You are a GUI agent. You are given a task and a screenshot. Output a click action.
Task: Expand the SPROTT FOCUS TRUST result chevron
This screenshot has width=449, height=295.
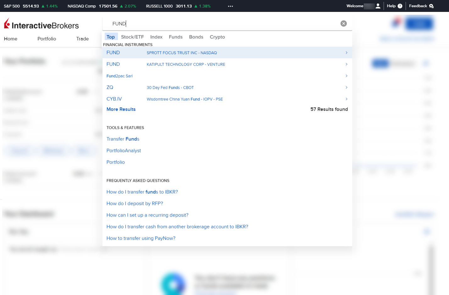coord(346,53)
